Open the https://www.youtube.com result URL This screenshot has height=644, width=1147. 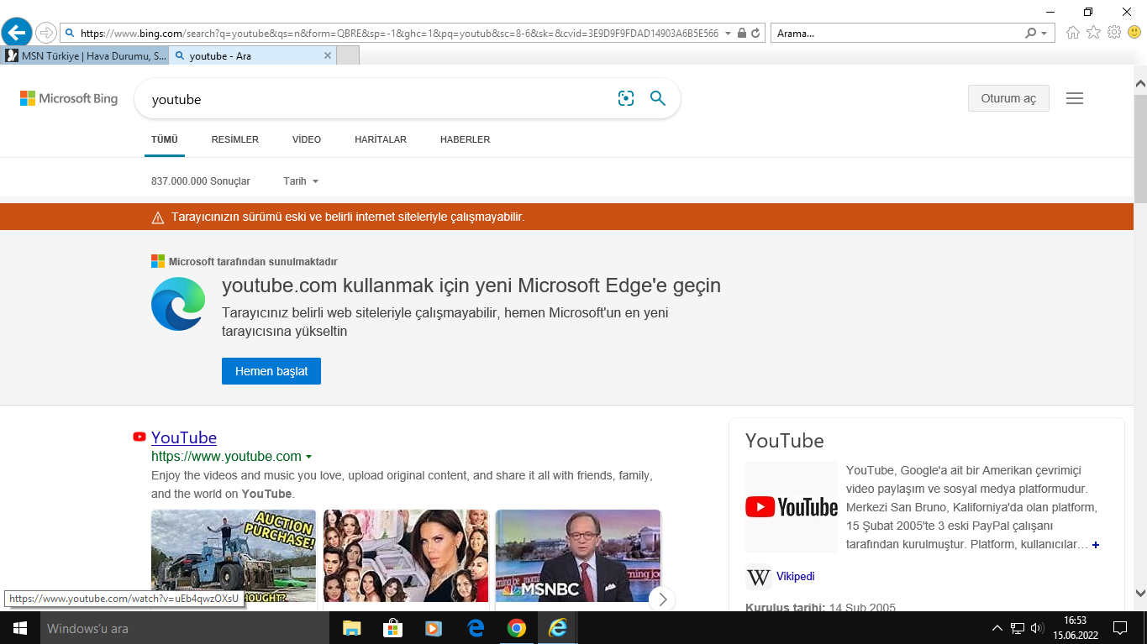pyautogui.click(x=226, y=457)
